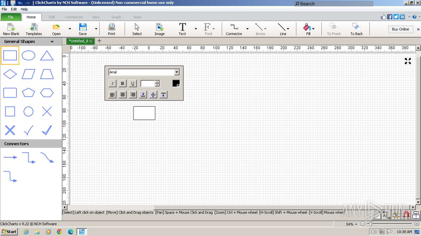Screen dimensions: 421x236
Task: Open the text color swatch picker
Action: 176,84
